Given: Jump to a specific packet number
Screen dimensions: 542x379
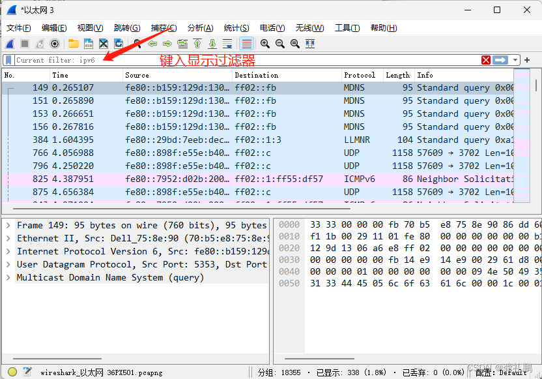Looking at the screenshot, I should tap(182, 44).
